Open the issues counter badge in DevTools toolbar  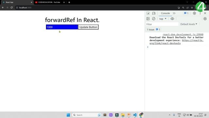(x=186, y=13)
